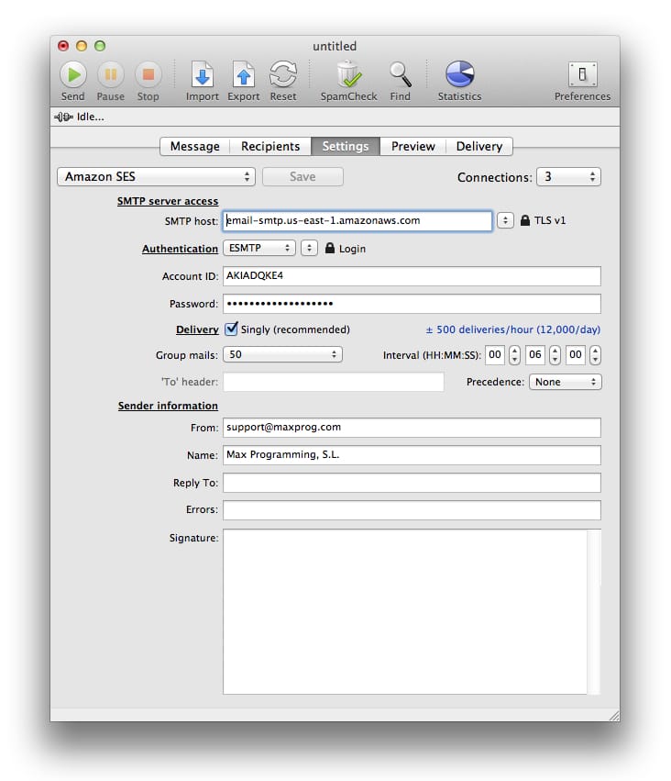671x781 pixels.
Task: Click the green Send toolbar icon
Action: pos(72,74)
